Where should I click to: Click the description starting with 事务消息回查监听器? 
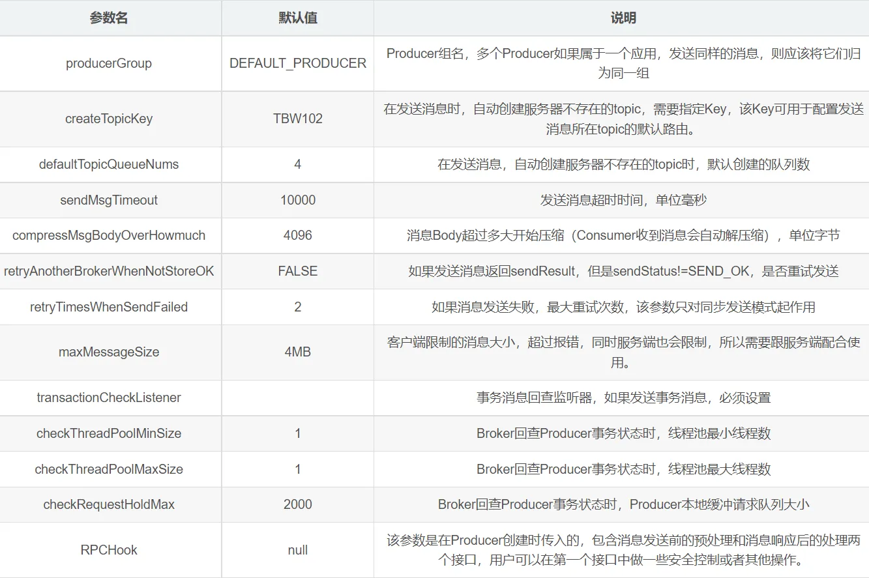pyautogui.click(x=623, y=397)
